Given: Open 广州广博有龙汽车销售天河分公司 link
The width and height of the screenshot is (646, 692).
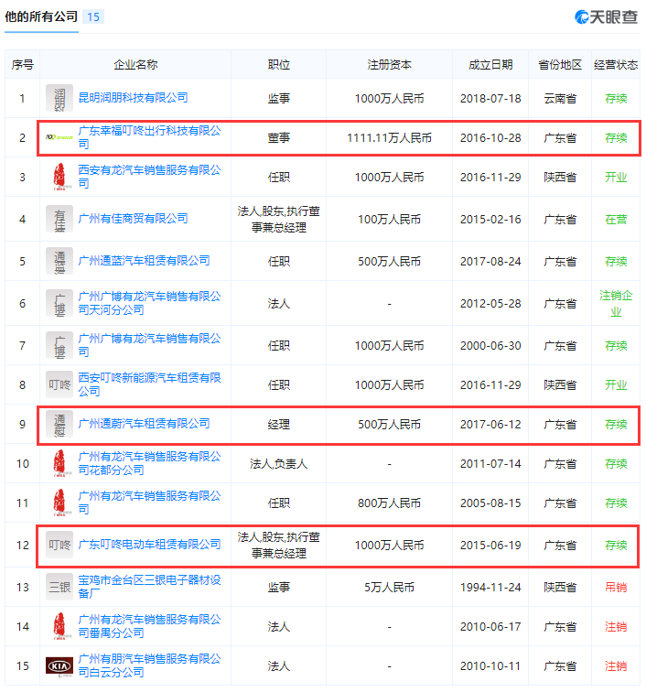Looking at the screenshot, I should [149, 303].
